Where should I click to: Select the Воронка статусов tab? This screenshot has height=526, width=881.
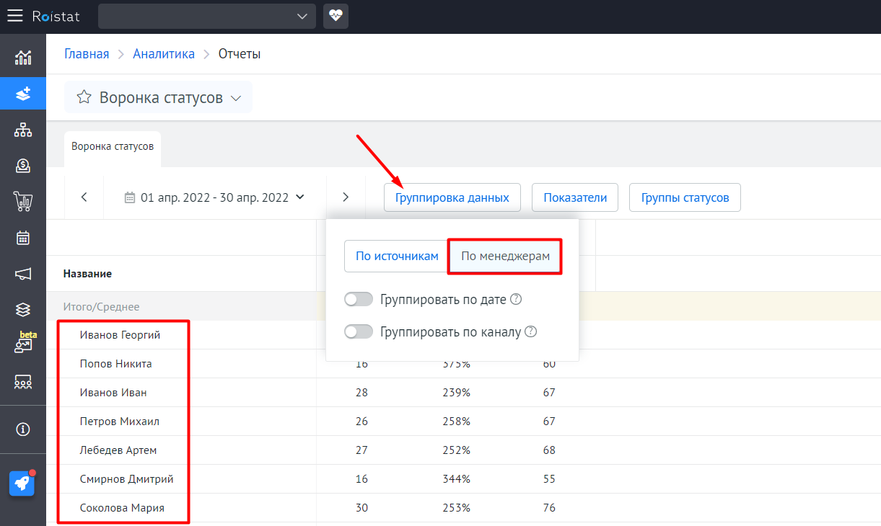113,146
